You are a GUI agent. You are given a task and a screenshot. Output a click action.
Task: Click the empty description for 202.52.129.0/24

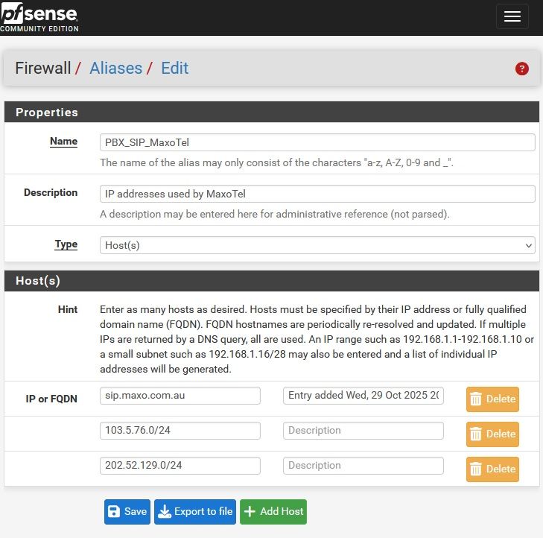tap(363, 466)
